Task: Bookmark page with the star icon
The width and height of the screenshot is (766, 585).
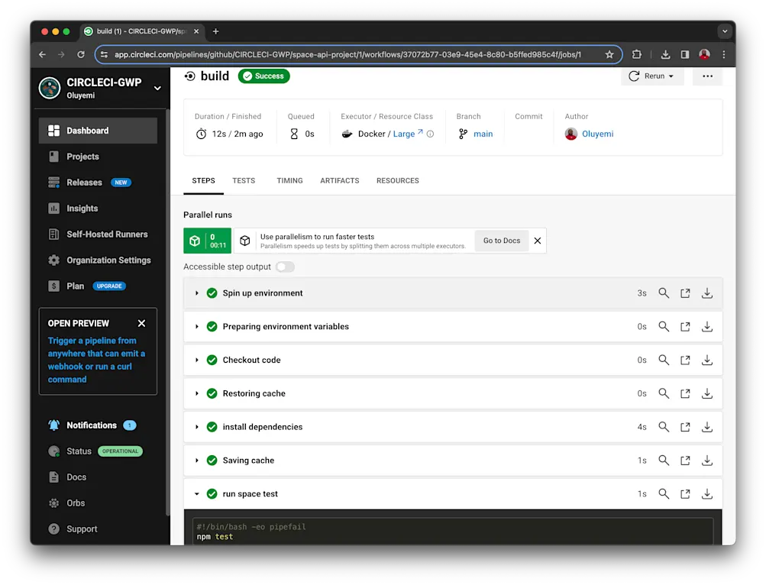Action: click(x=609, y=55)
